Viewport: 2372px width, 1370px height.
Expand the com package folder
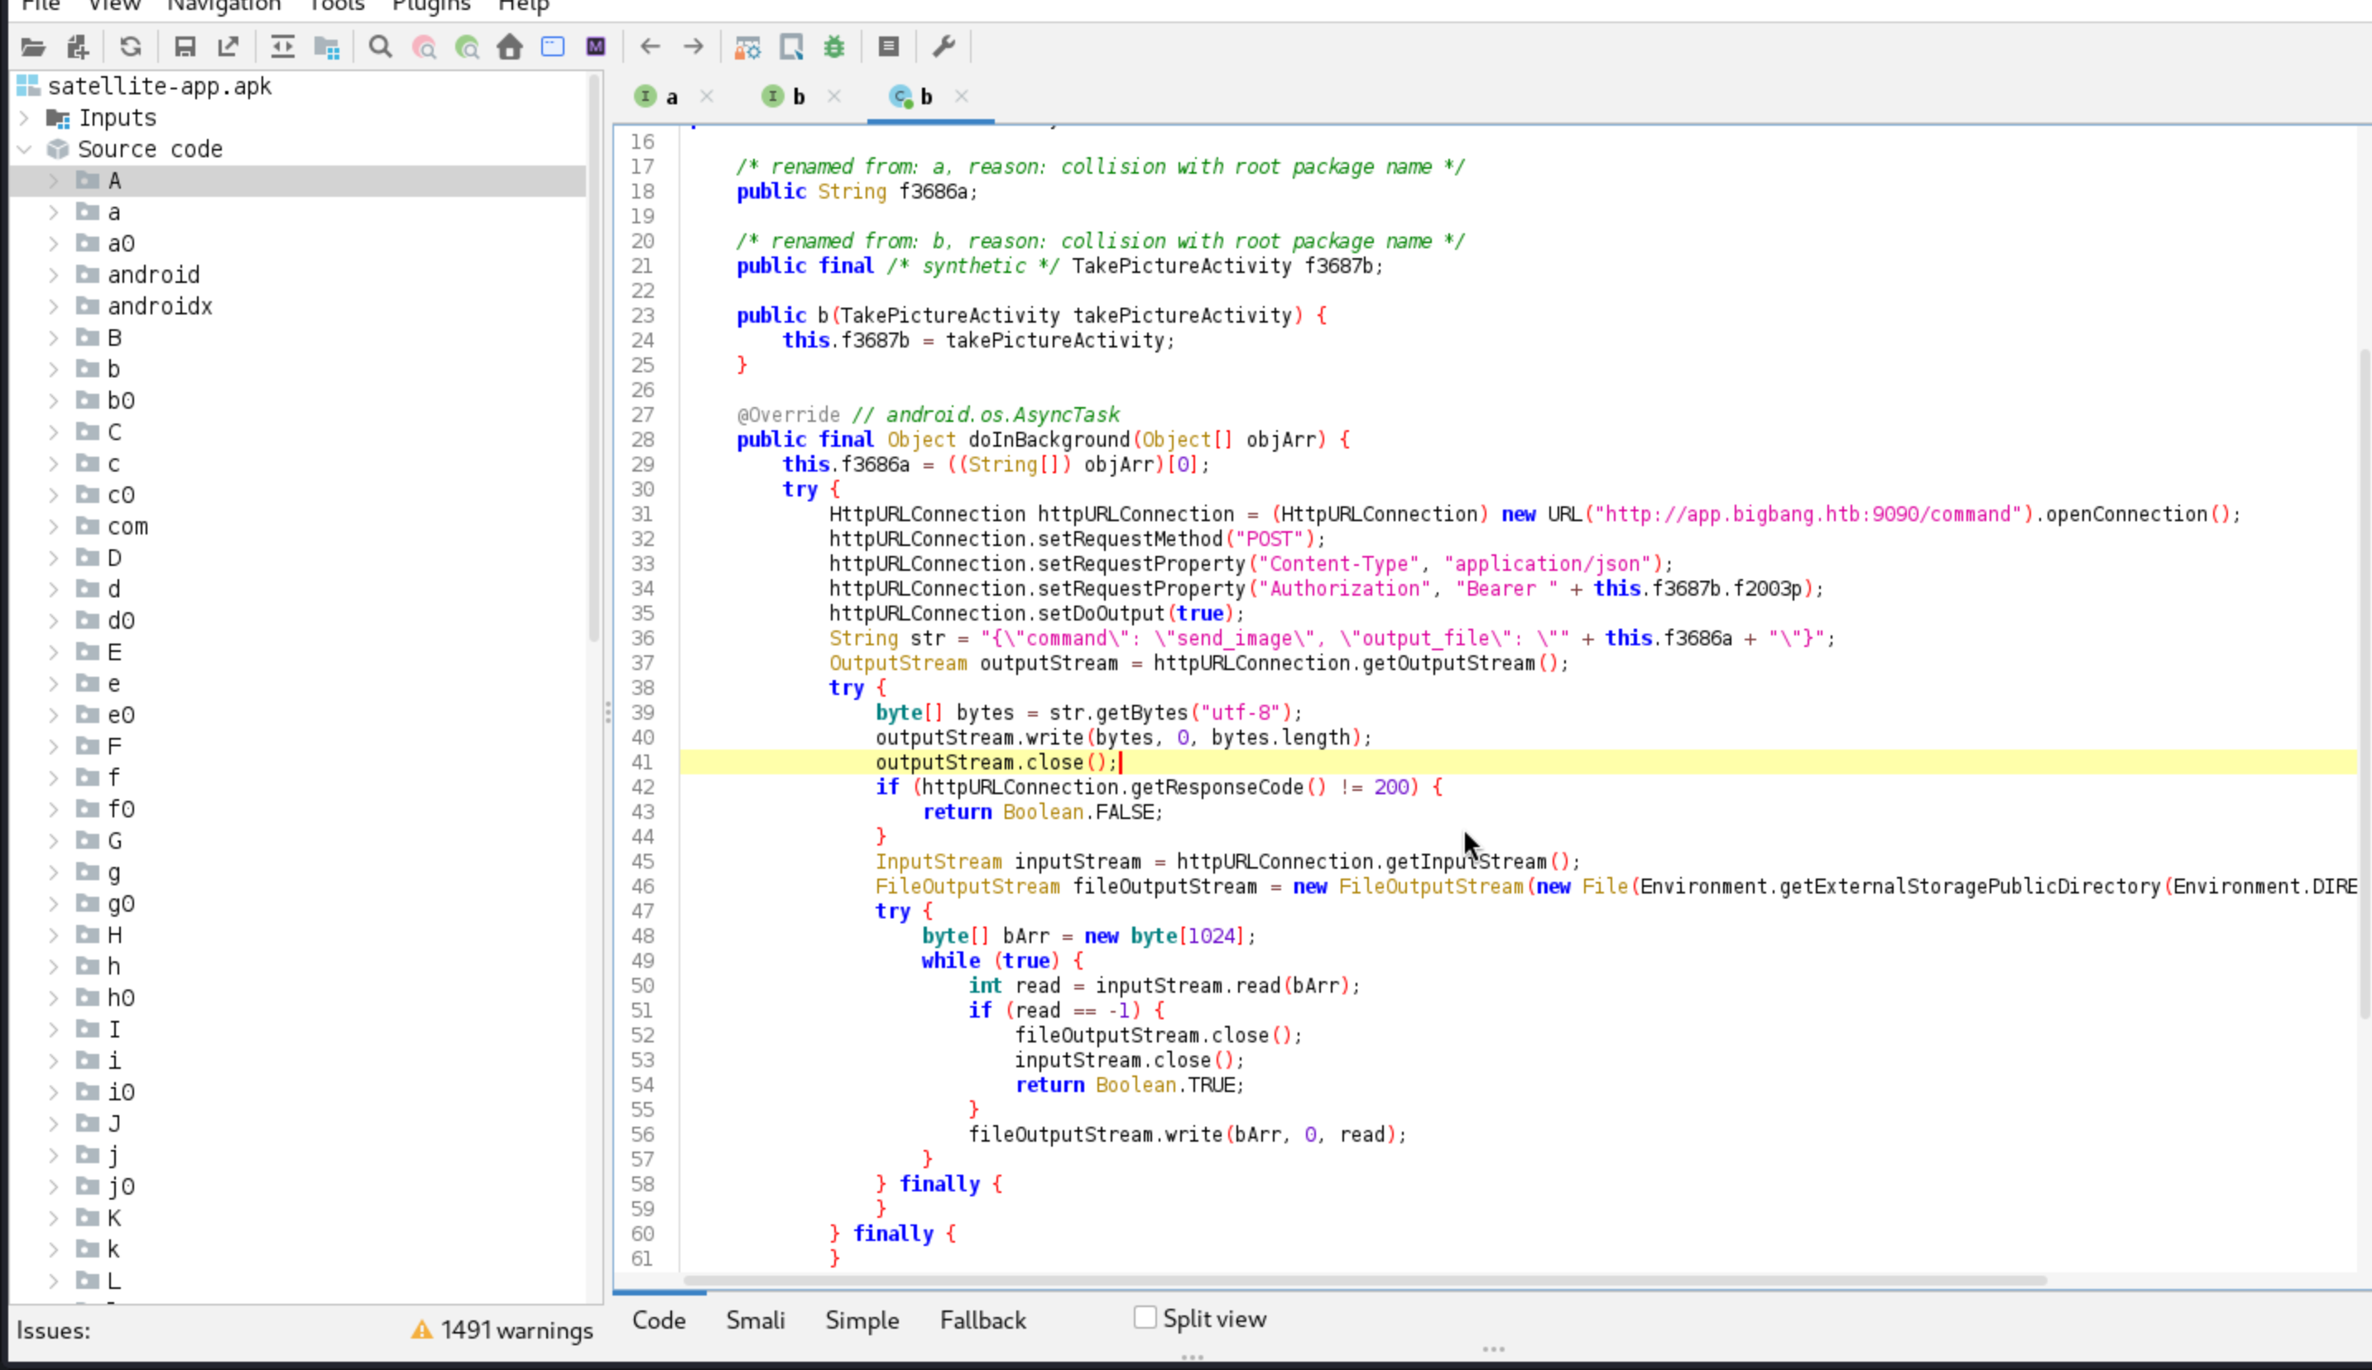click(54, 526)
